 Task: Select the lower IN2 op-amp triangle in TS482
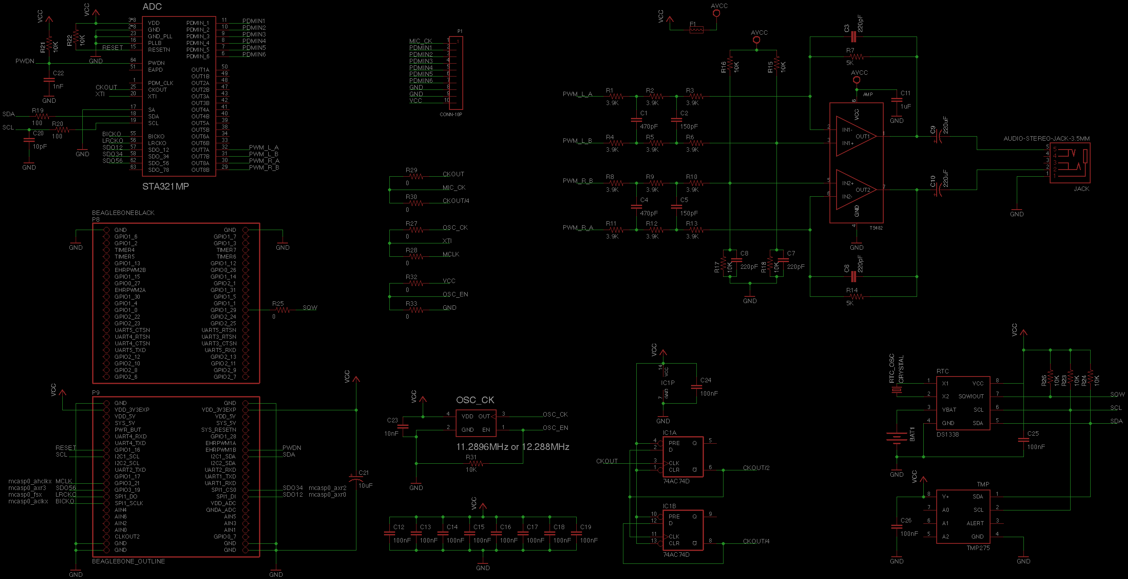[856, 190]
